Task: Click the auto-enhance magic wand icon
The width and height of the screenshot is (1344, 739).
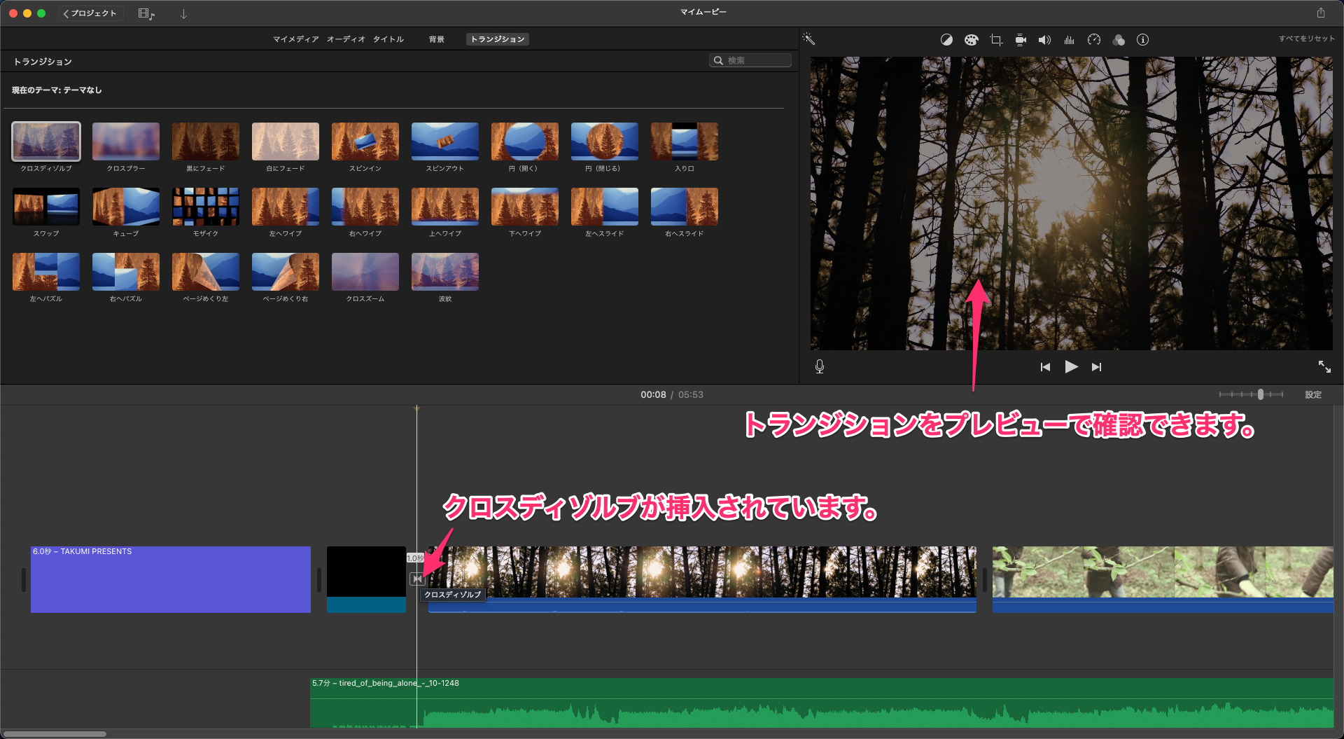Action: 808,39
